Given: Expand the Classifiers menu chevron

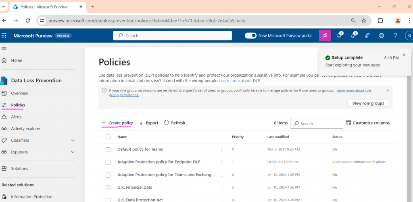Looking at the screenshot, I should click(73, 140).
